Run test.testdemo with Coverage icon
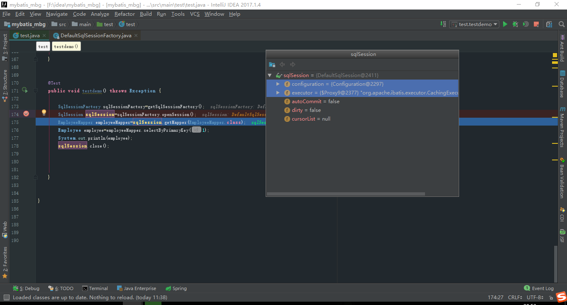Image resolution: width=567 pixels, height=305 pixels. 525,24
